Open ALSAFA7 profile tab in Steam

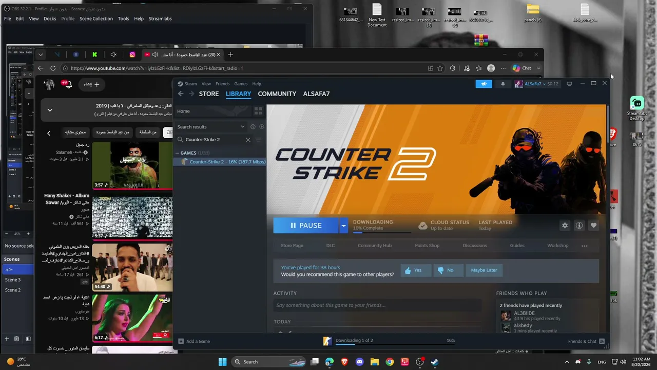point(317,94)
